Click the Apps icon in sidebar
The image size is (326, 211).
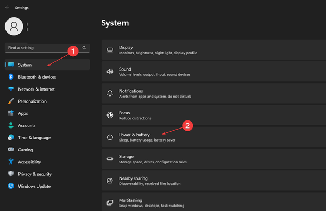click(11, 113)
